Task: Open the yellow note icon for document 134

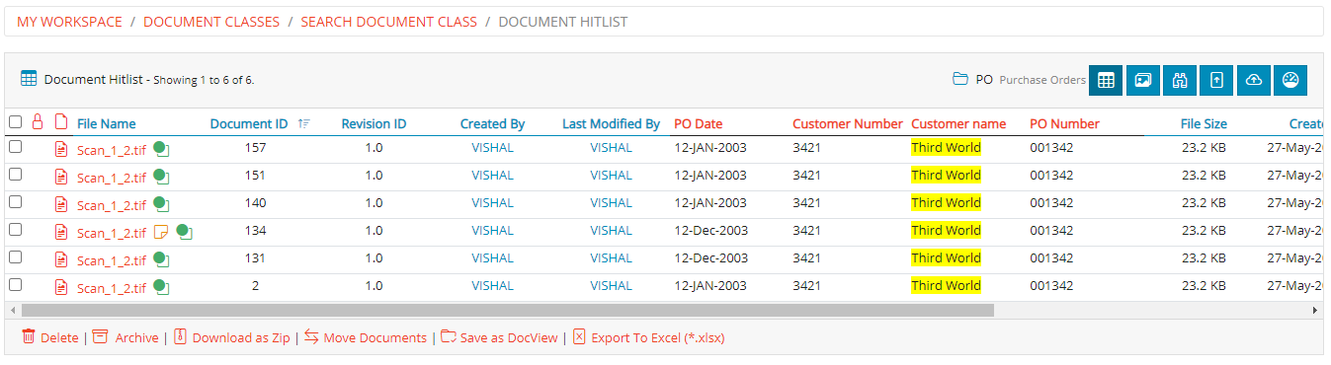Action: pos(161,232)
